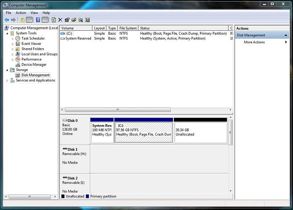Click the disk pane scroll down arrow

(230, 191)
